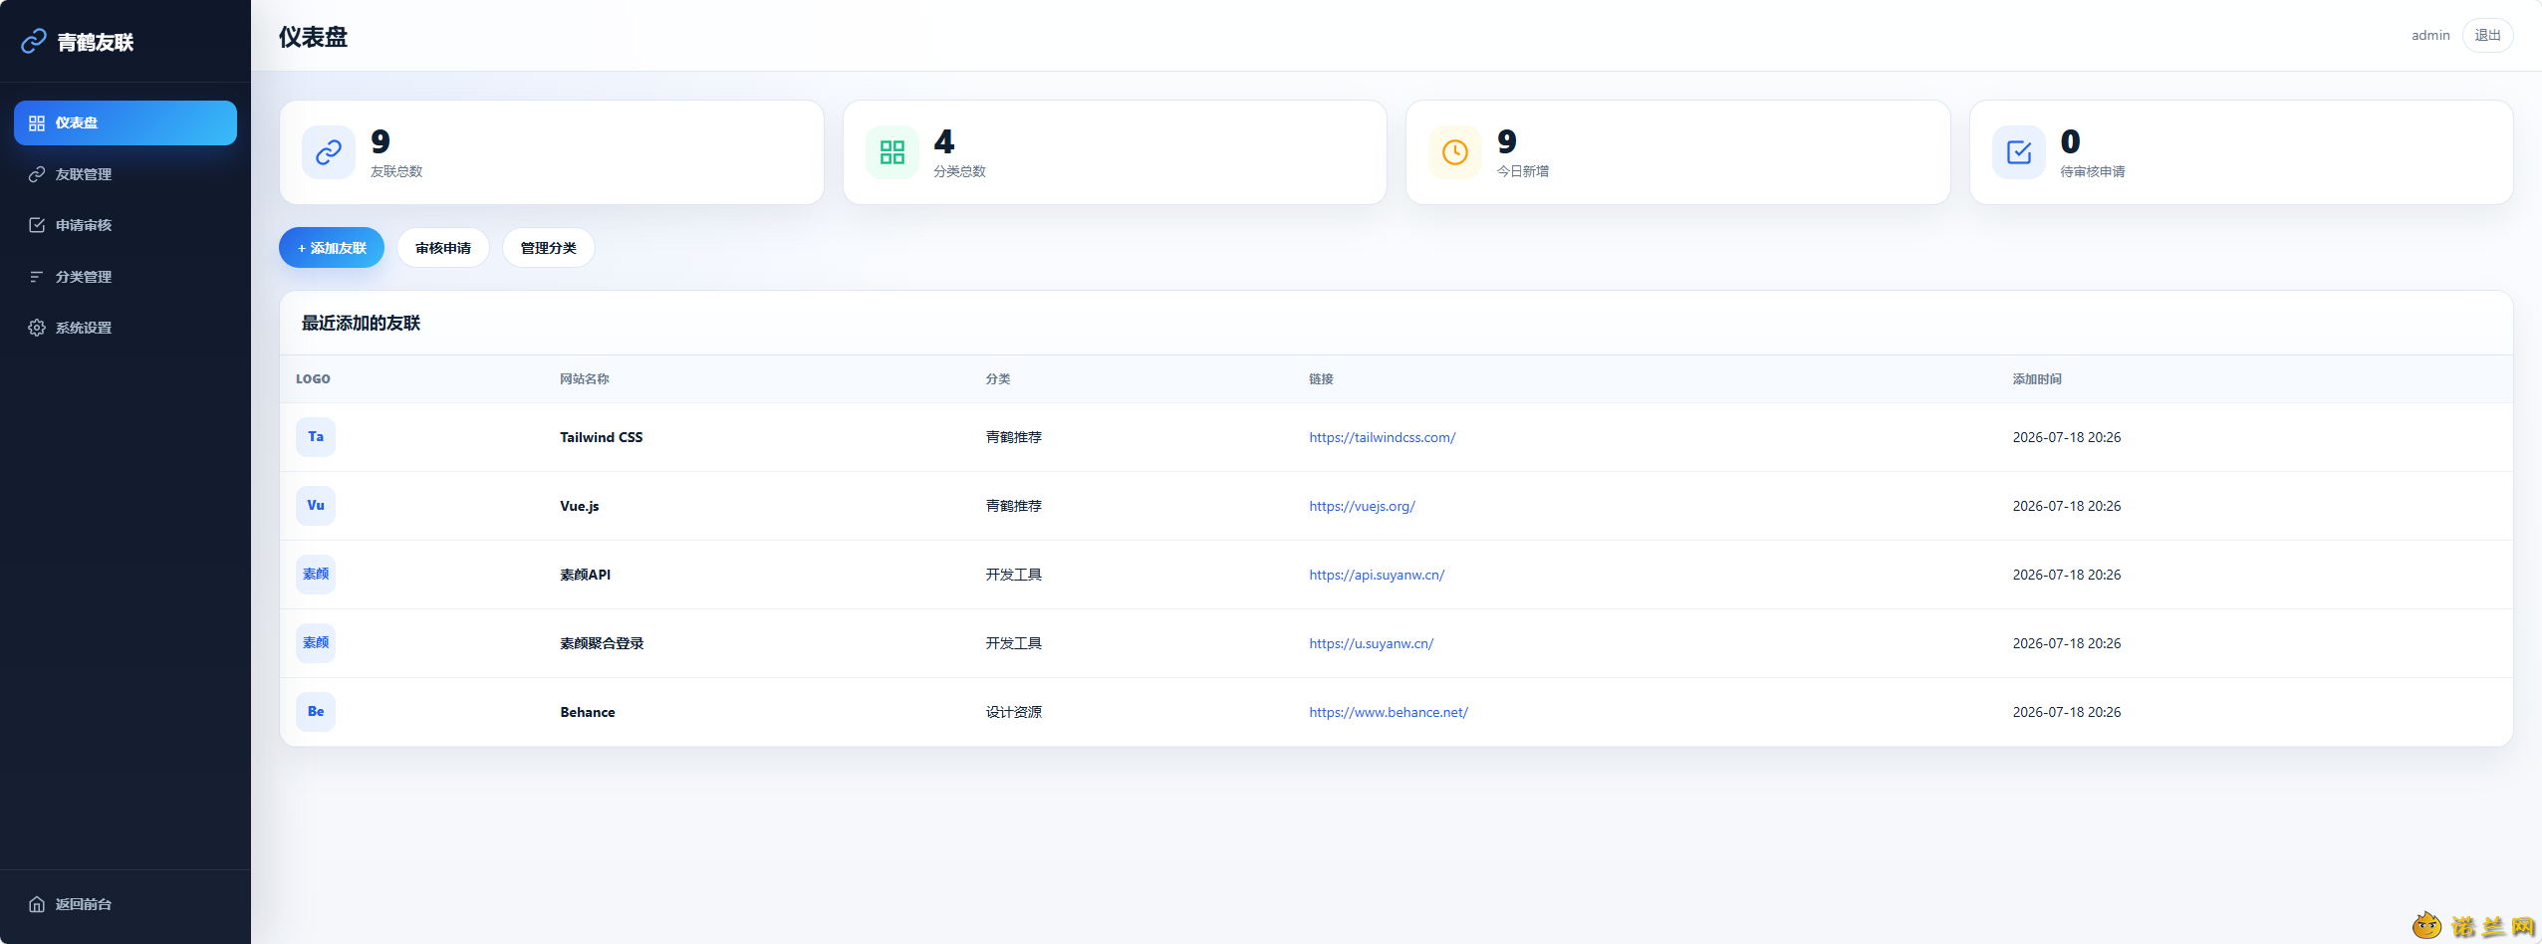Click the 退出 logout button
Screen dimensions: 2542x944
pos(2487,36)
